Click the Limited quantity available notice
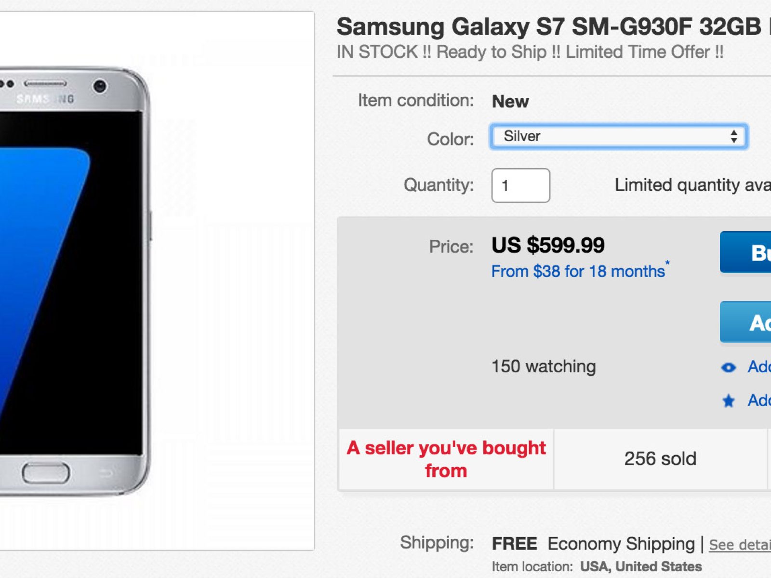771x578 pixels. (692, 185)
